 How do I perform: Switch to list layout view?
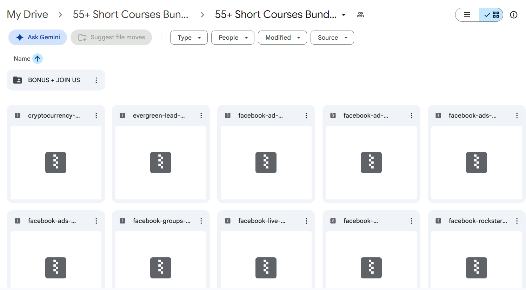click(x=467, y=15)
